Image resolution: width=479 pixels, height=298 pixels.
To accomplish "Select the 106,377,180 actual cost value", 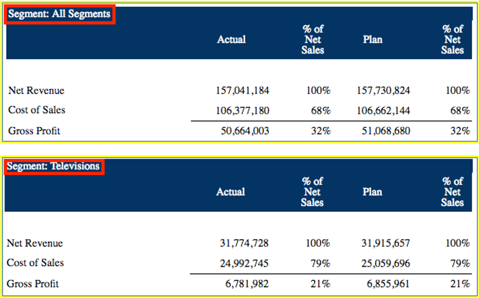I will point(242,111).
